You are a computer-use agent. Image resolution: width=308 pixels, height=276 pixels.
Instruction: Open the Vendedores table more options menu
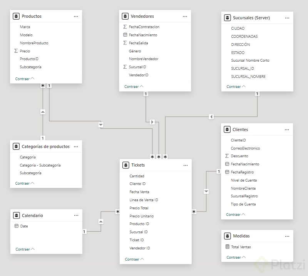pyautogui.click(x=185, y=16)
